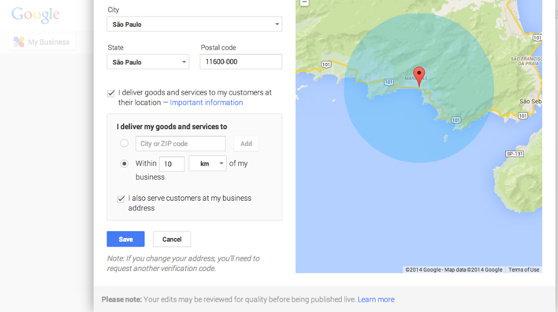Click the red map location pin
This screenshot has height=312, width=558.
tap(419, 76)
